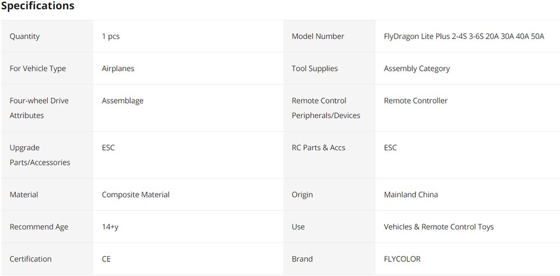
Task: Select the Vehicles & Remote Control Toys text
Action: pyautogui.click(x=439, y=227)
